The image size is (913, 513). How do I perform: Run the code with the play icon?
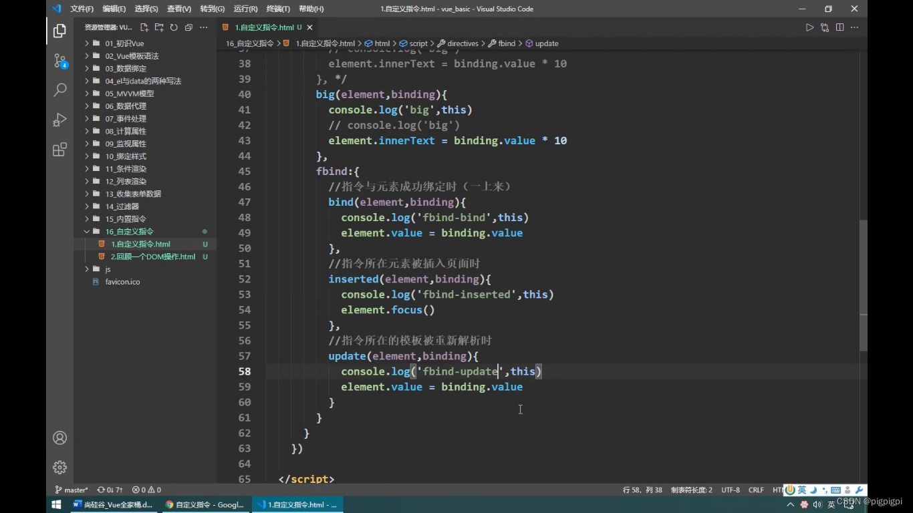(809, 27)
